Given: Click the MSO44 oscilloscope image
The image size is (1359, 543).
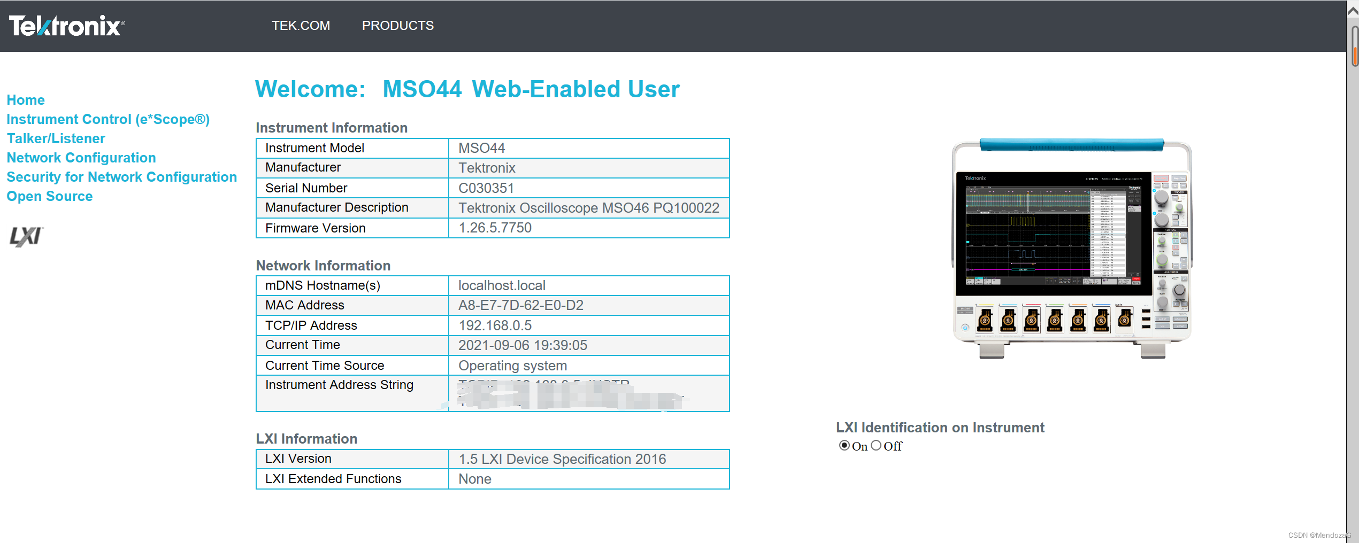Looking at the screenshot, I should click(1072, 249).
